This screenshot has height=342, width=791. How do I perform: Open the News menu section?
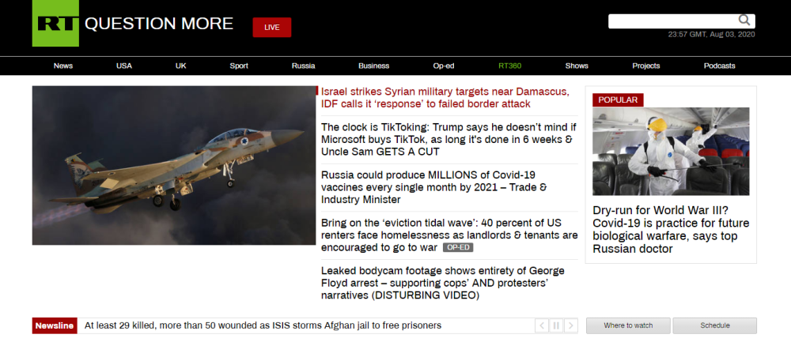[x=63, y=66]
